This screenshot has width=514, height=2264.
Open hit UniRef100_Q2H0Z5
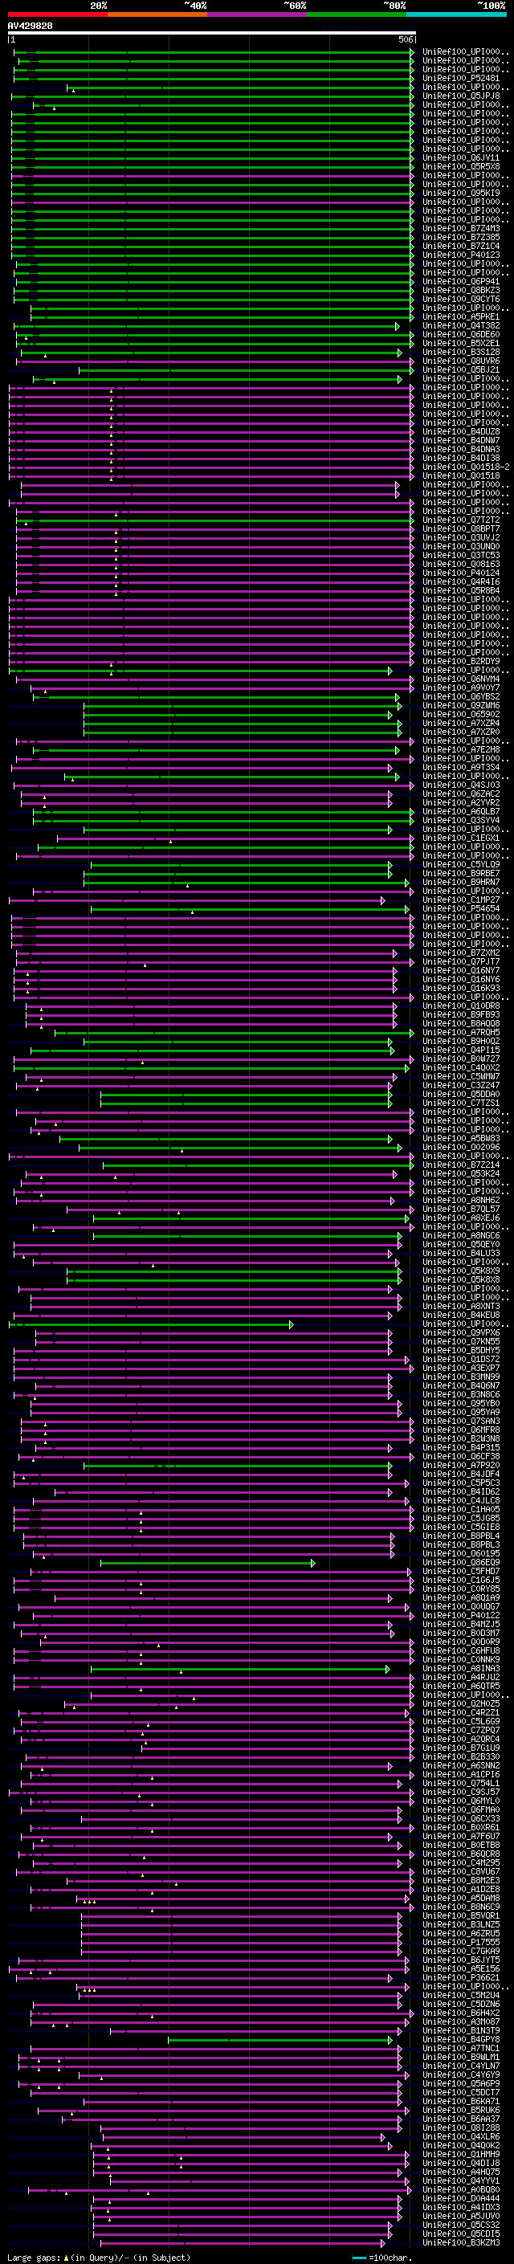461,1703
